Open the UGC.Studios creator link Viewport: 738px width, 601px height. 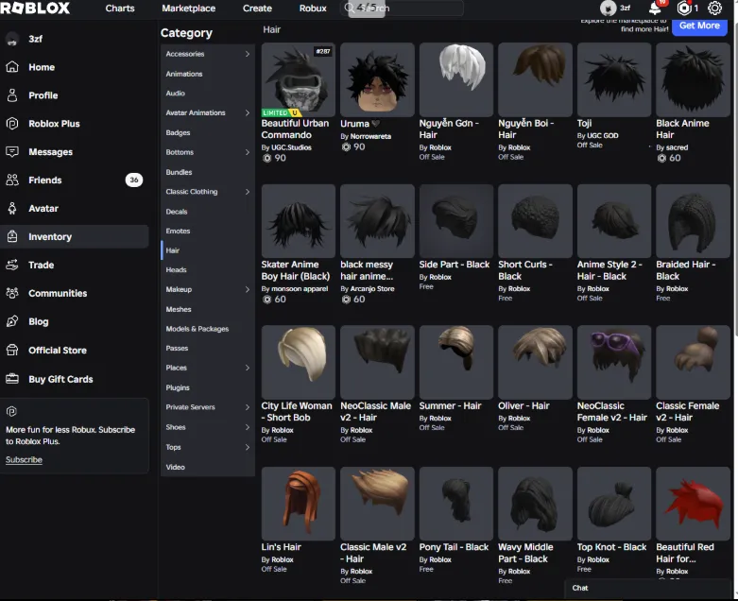coord(291,147)
